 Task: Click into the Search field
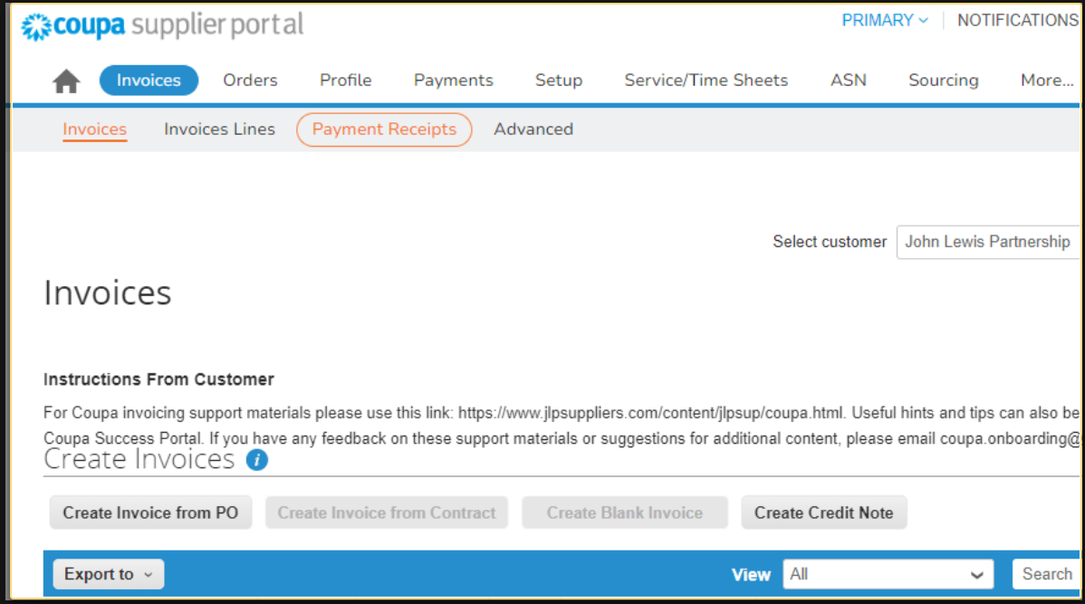click(x=1046, y=574)
